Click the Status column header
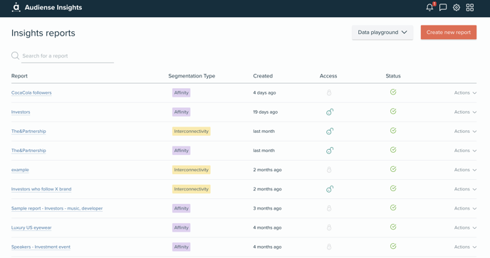Viewport: 490px width, 258px height. (393, 76)
